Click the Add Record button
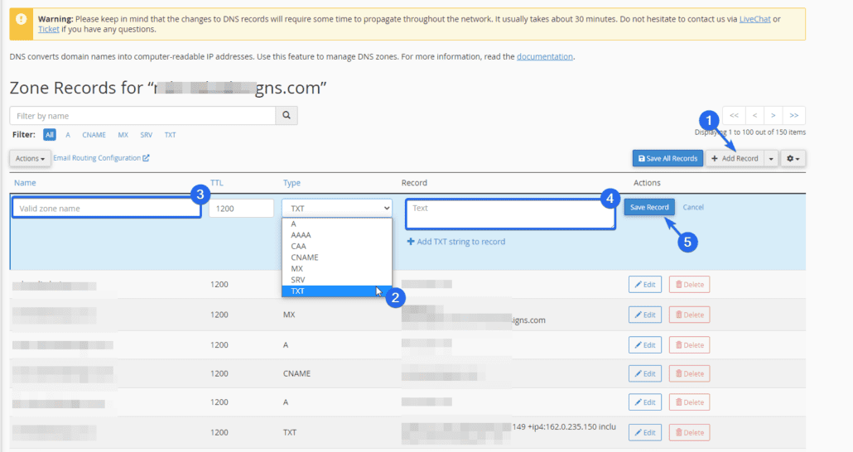This screenshot has height=452, width=853. pyautogui.click(x=735, y=158)
